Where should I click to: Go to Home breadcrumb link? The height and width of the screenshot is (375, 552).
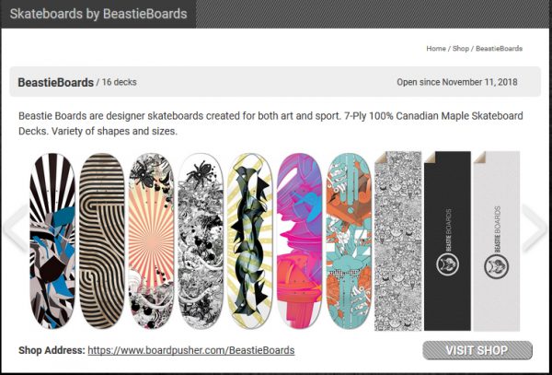(x=436, y=49)
